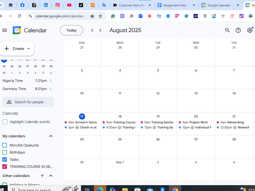Click the Trello extension icon

[x=214, y=16]
